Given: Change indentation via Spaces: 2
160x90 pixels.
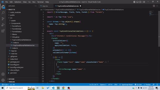Looking at the screenshot, I should pos(103,84).
